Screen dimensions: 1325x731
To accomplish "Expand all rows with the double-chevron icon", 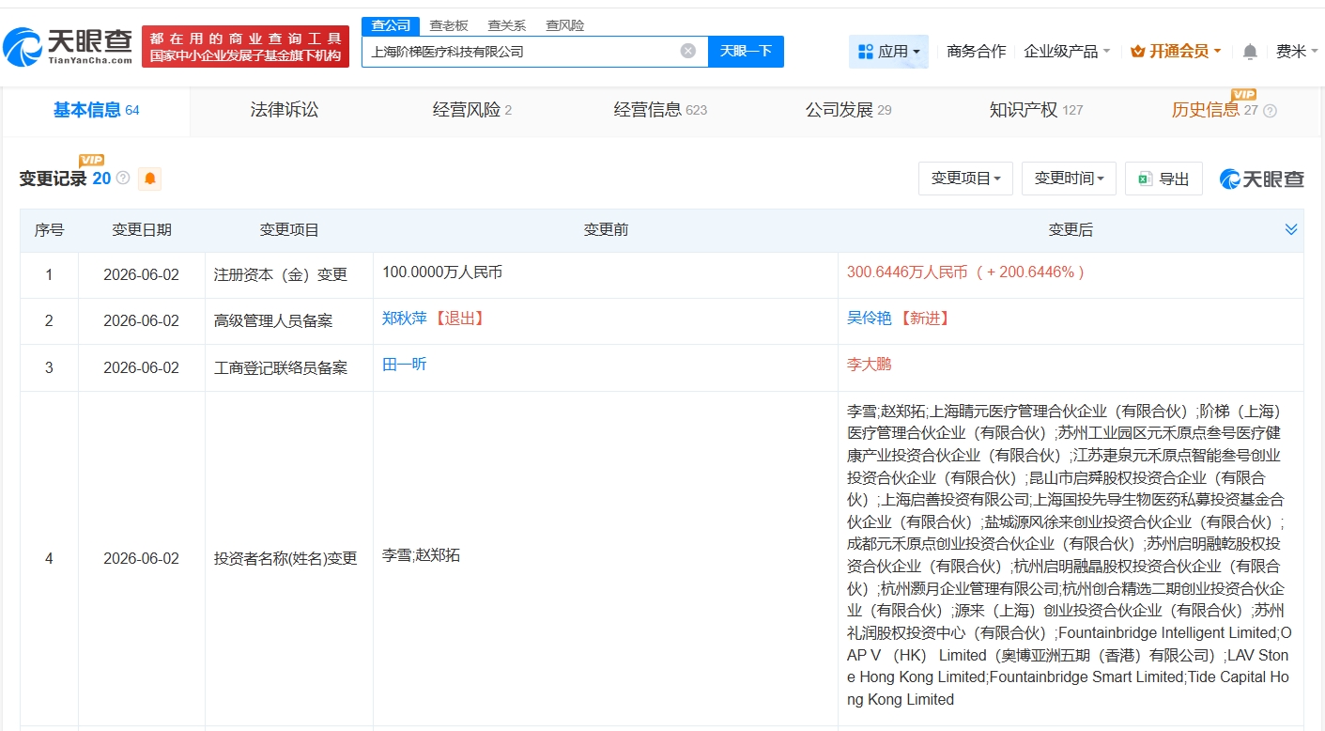I will [1291, 229].
